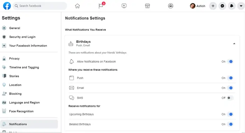Click the Upcoming Birthdays label
Viewport: 245px width, 133px height.
click(x=82, y=114)
